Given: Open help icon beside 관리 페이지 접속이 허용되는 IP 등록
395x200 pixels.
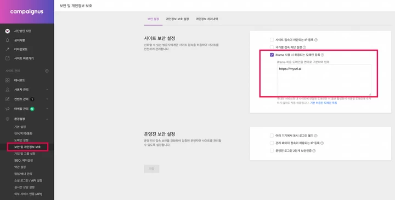Looking at the screenshot, I should [322, 143].
